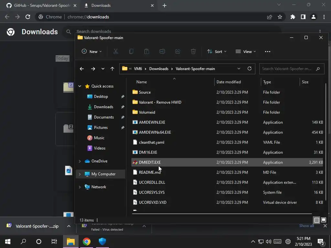Reload the Chrome downloads page
This screenshot has width=331, height=248.
pyautogui.click(x=28, y=17)
